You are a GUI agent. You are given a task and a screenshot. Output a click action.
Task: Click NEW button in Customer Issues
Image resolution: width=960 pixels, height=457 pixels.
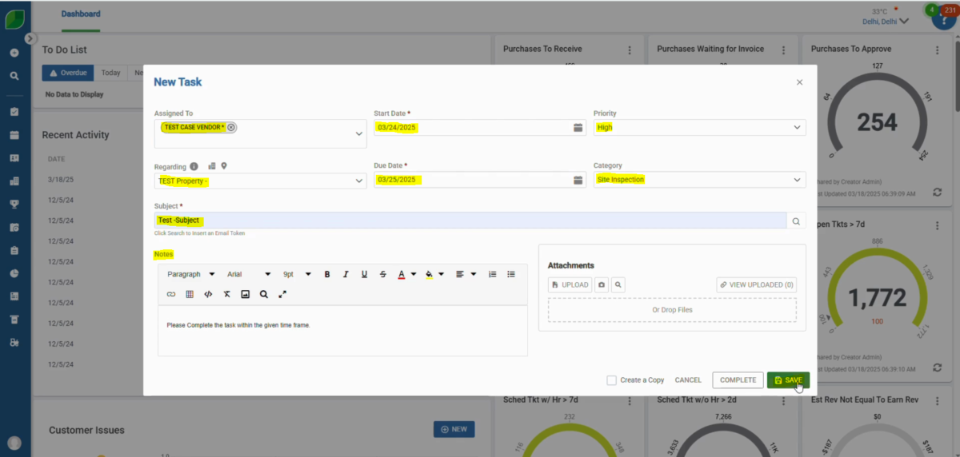tap(454, 429)
